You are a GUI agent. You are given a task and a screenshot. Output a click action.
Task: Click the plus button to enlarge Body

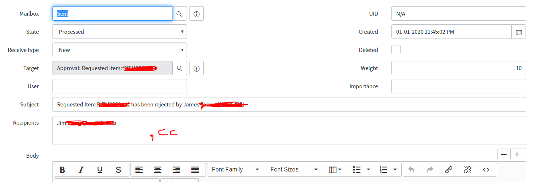517,154
